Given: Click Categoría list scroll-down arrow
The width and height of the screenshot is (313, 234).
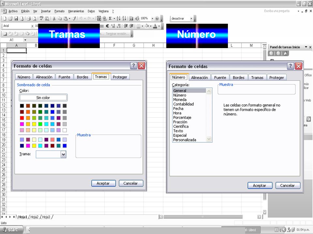Looking at the screenshot, I should (209, 139).
